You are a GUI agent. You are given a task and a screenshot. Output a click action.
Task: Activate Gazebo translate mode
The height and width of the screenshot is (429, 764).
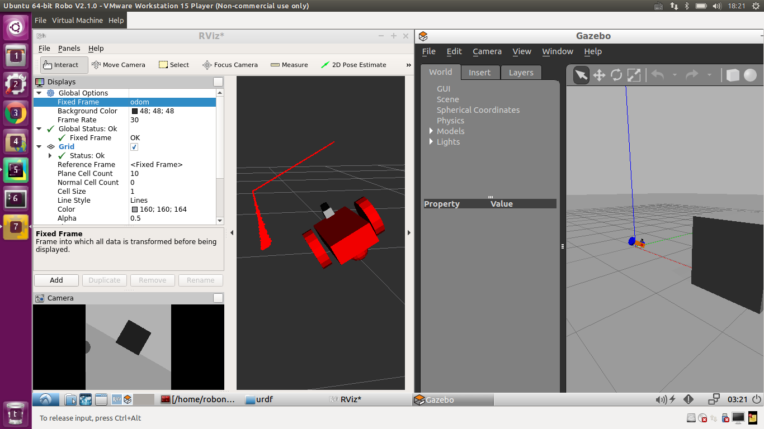click(x=599, y=75)
